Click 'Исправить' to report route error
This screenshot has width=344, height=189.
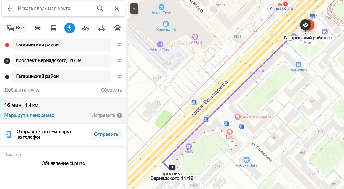tap(103, 115)
